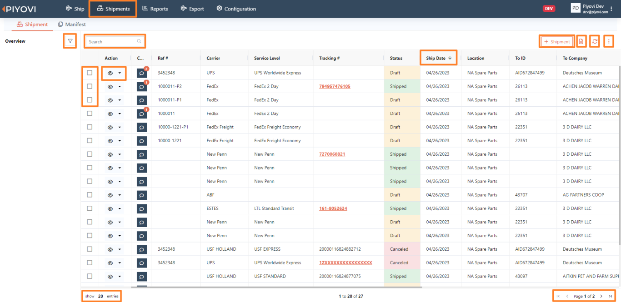Click the DEV environment badge

tap(549, 9)
